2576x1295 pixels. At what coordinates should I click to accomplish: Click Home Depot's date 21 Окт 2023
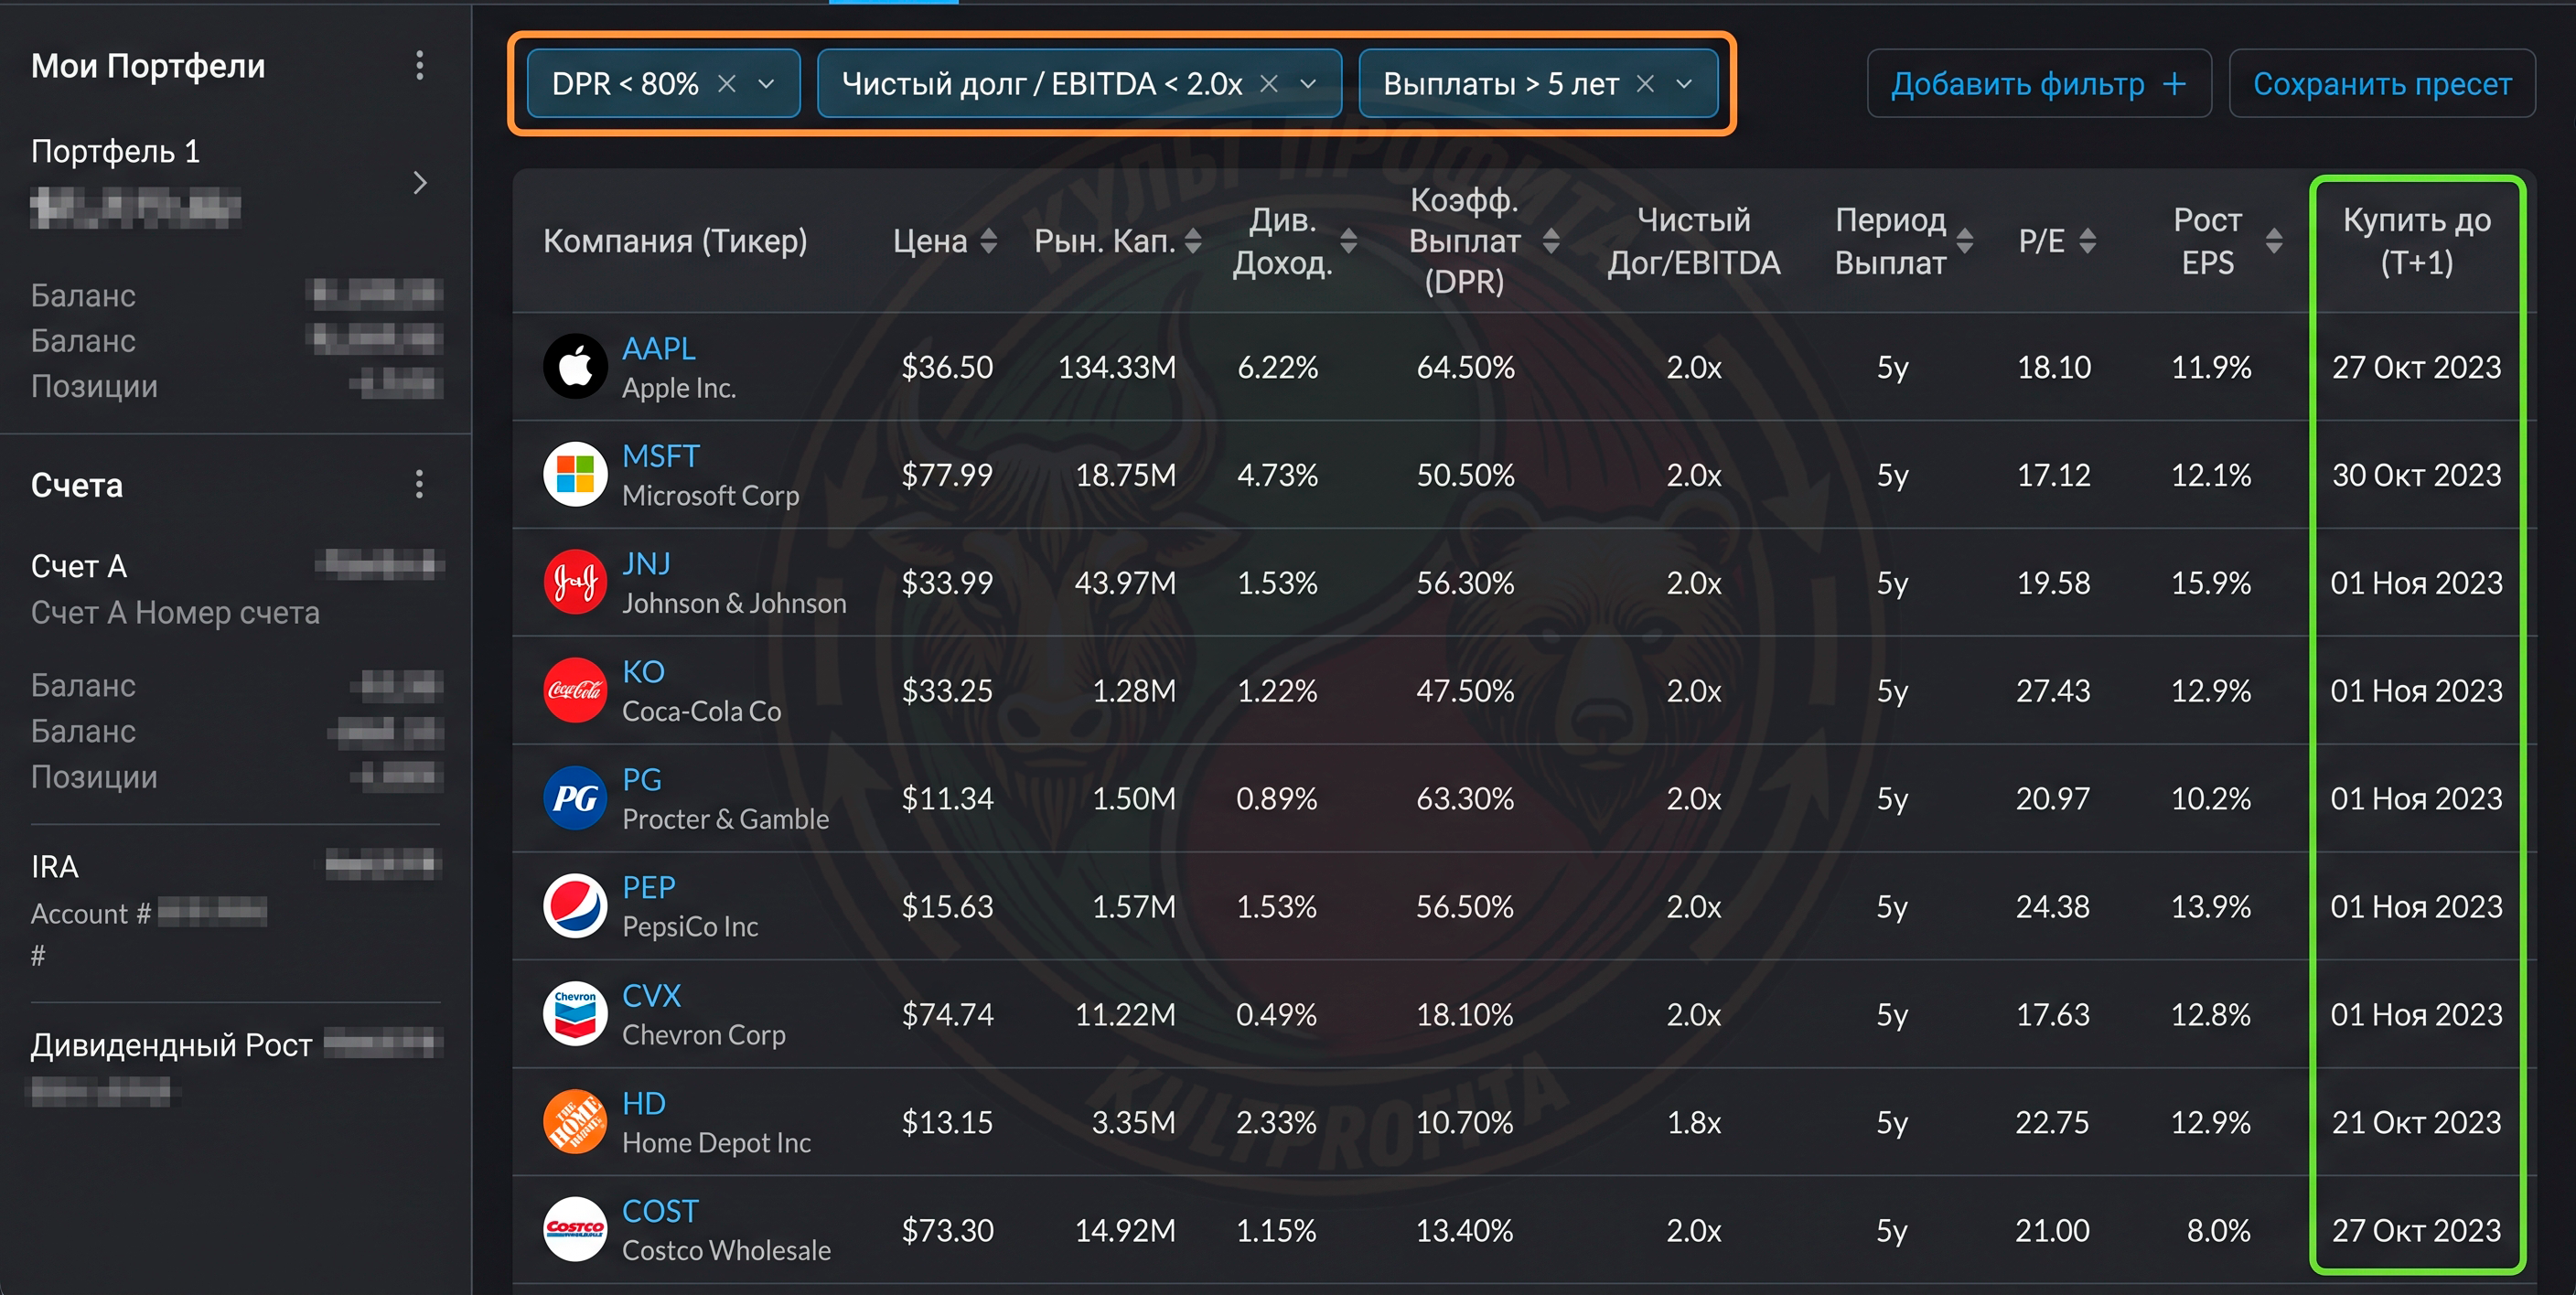[x=2416, y=1123]
